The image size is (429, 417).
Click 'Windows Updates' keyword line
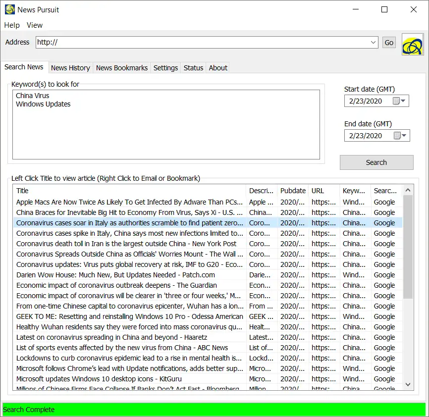[x=43, y=104]
